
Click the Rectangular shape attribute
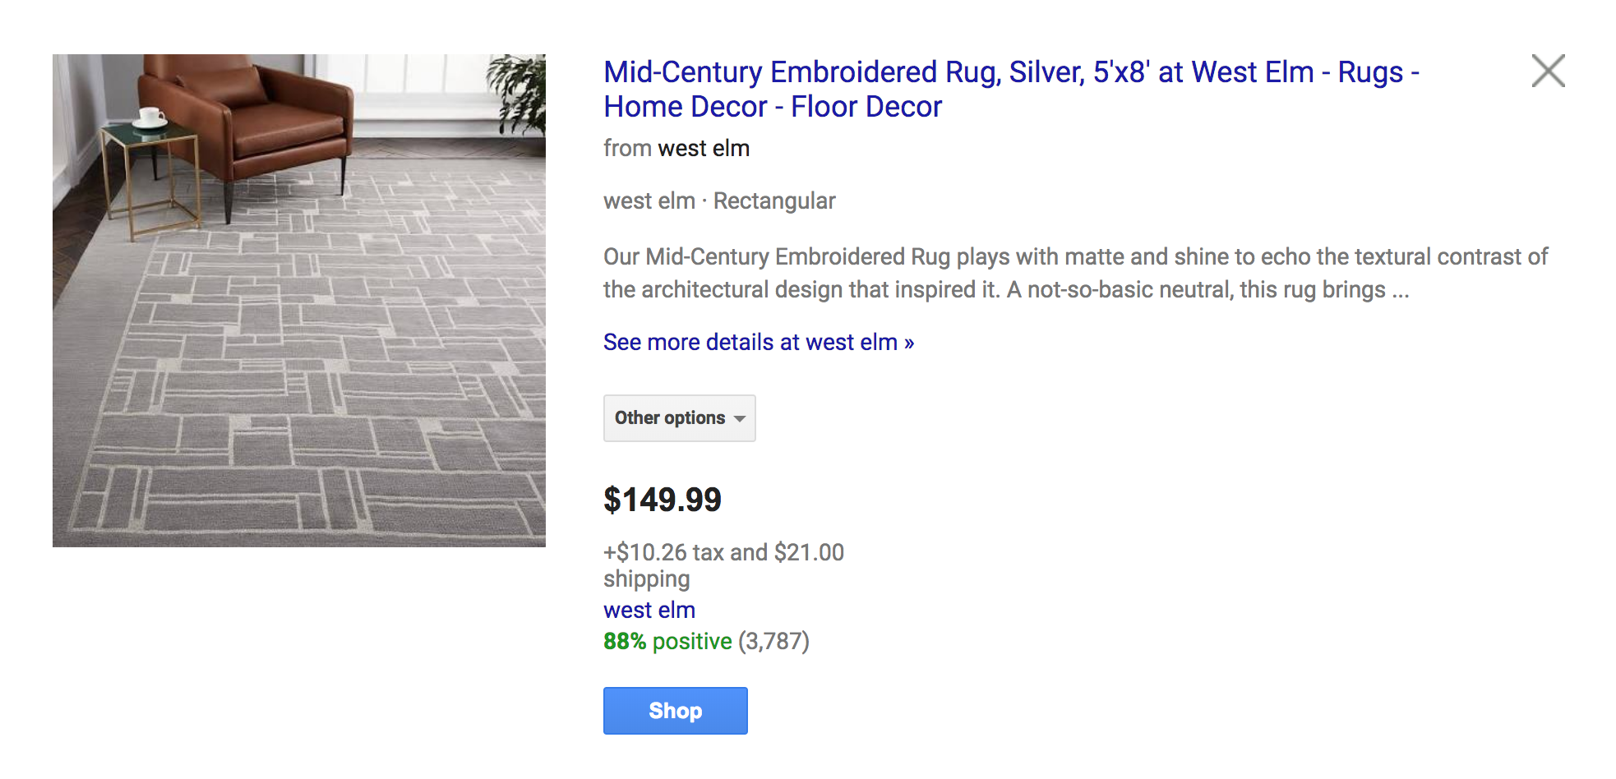click(774, 201)
